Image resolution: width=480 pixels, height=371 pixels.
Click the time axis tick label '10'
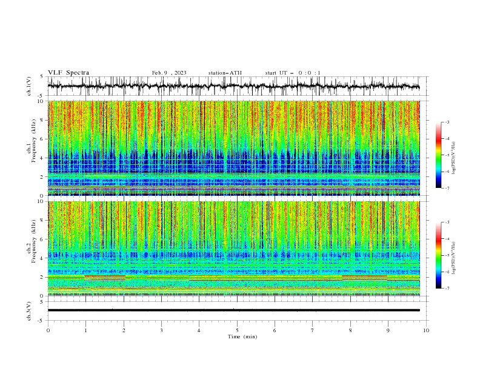(x=426, y=330)
